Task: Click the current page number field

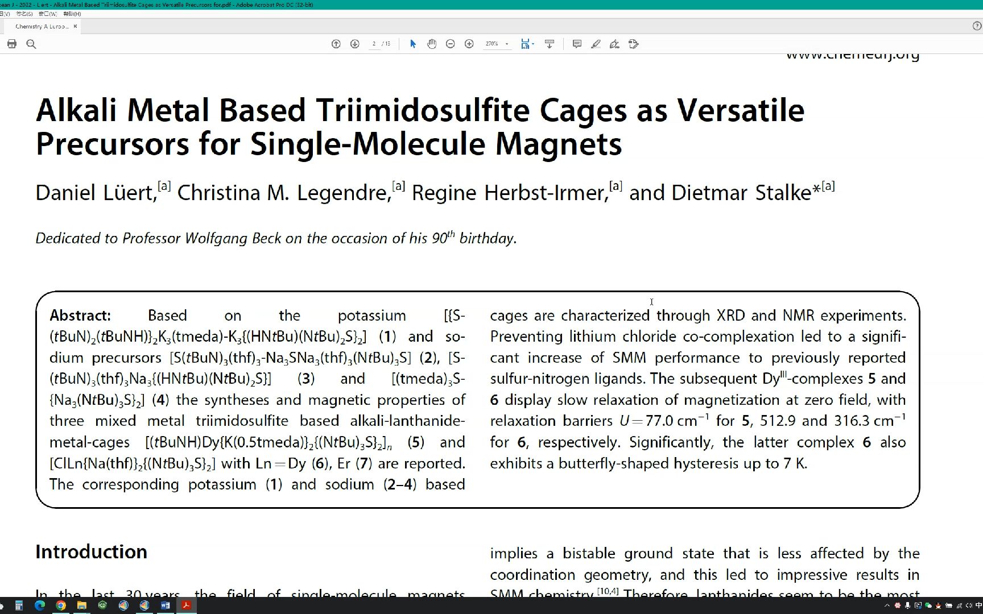Action: tap(374, 44)
